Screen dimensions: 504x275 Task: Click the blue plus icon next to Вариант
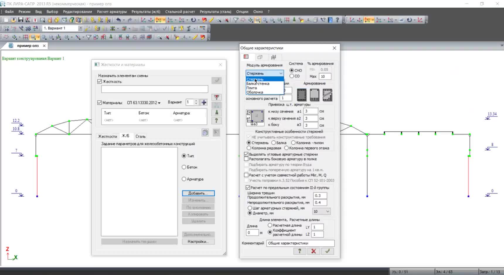(x=204, y=102)
